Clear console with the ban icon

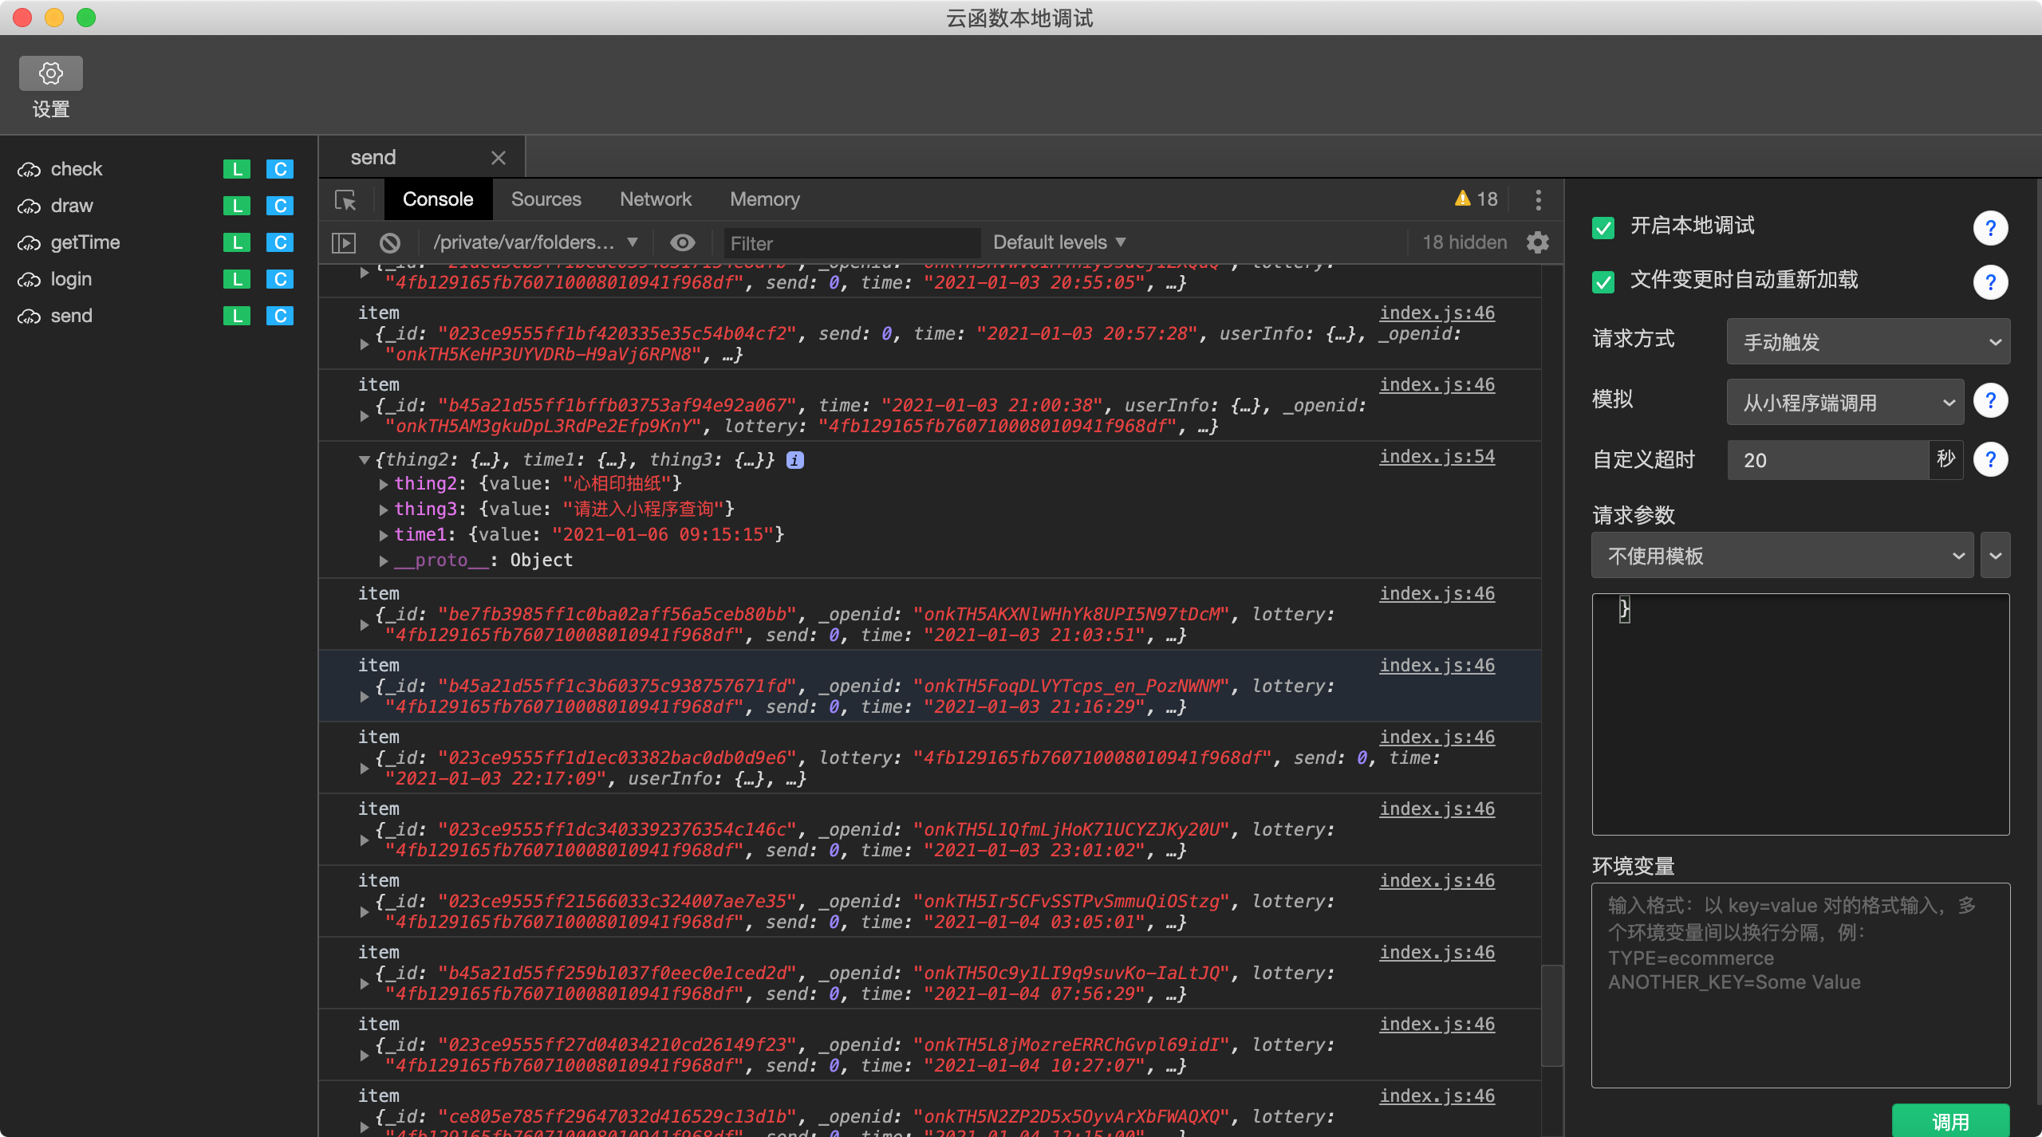[390, 242]
